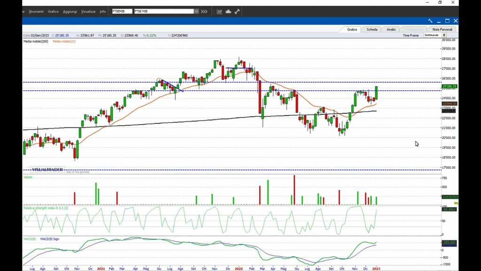Switch to the Note Personali tab

[442, 30]
